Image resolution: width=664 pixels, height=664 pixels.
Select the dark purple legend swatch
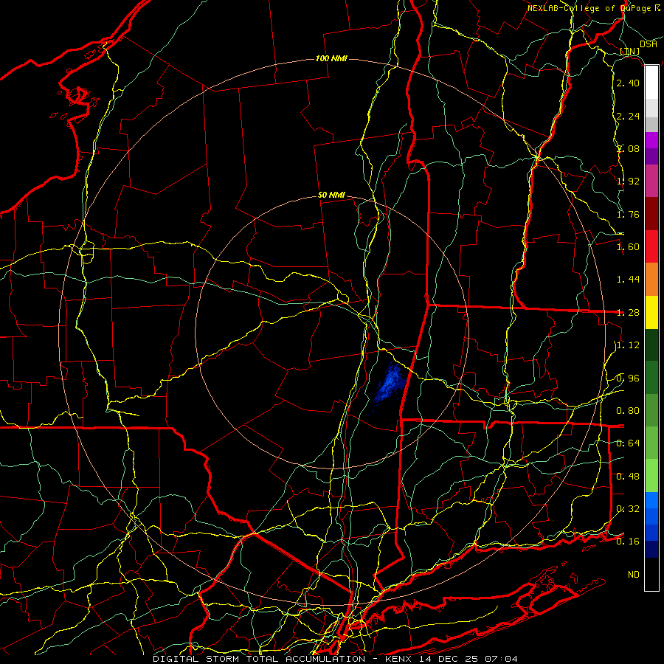pyautogui.click(x=651, y=156)
